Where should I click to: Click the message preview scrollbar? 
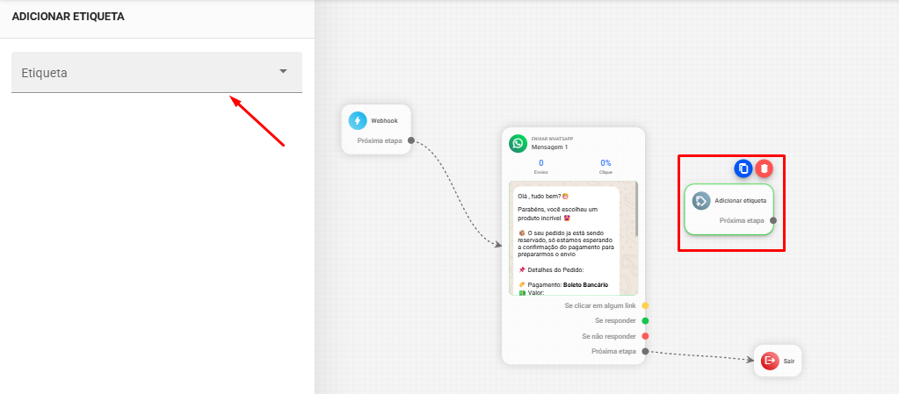point(635,211)
